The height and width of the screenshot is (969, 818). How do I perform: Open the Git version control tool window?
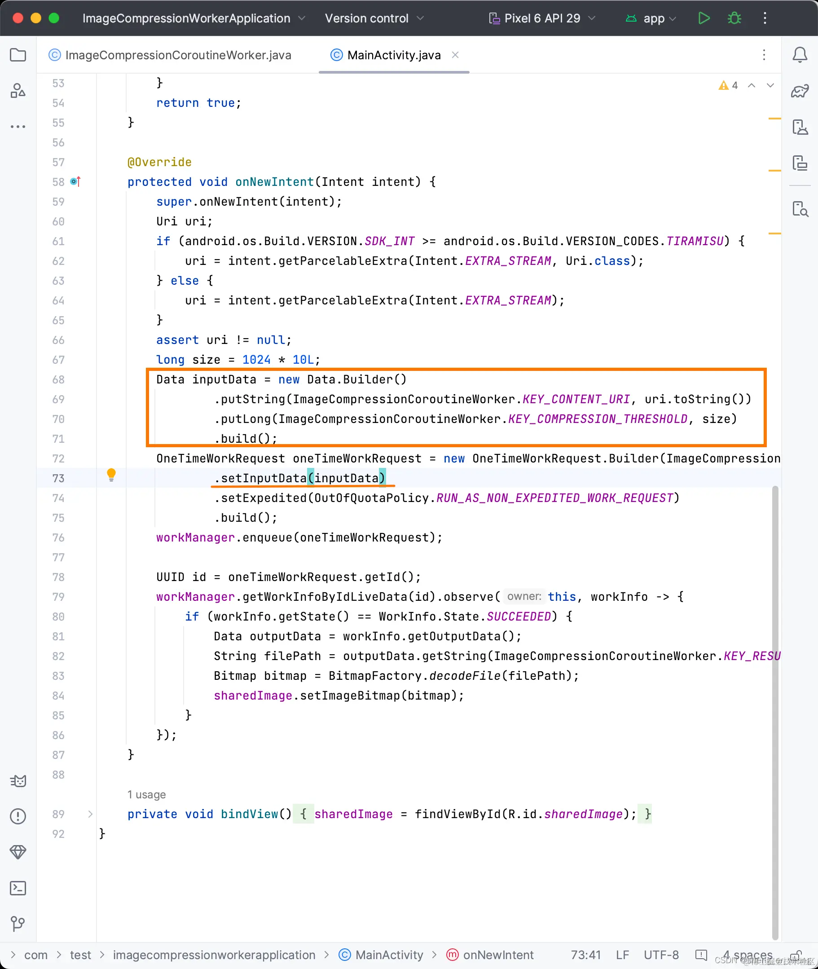pos(18,924)
